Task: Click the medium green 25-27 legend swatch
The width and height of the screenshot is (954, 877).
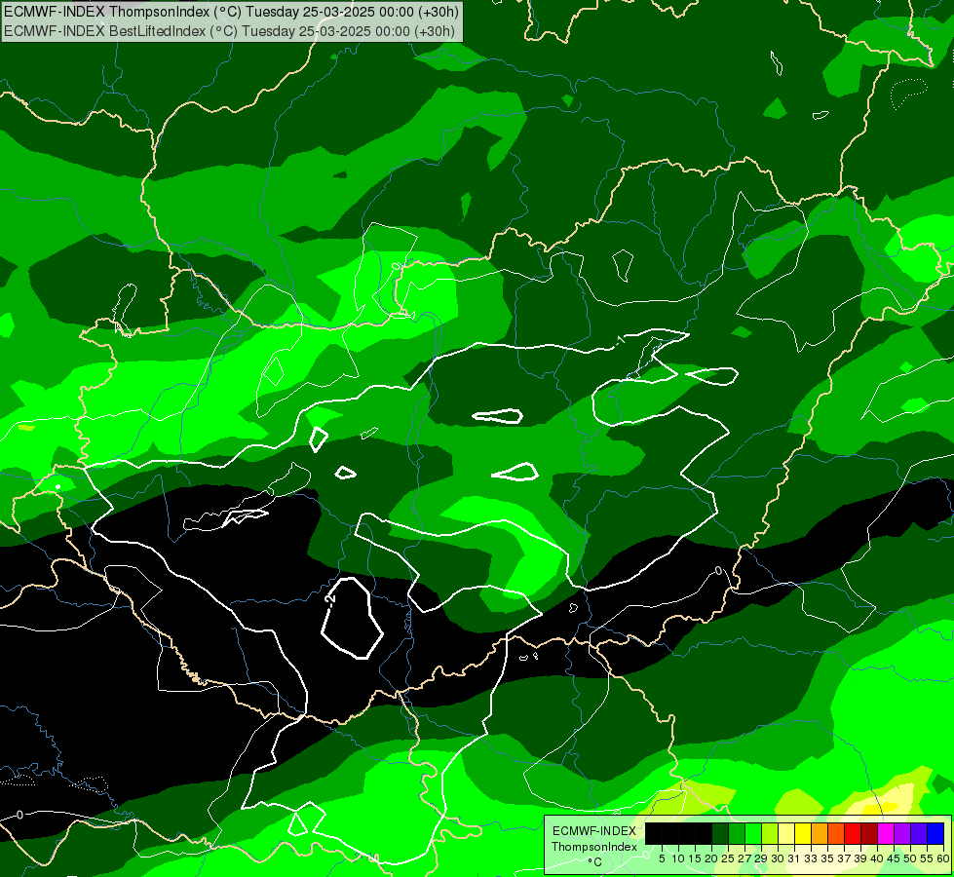Action: pos(736,833)
